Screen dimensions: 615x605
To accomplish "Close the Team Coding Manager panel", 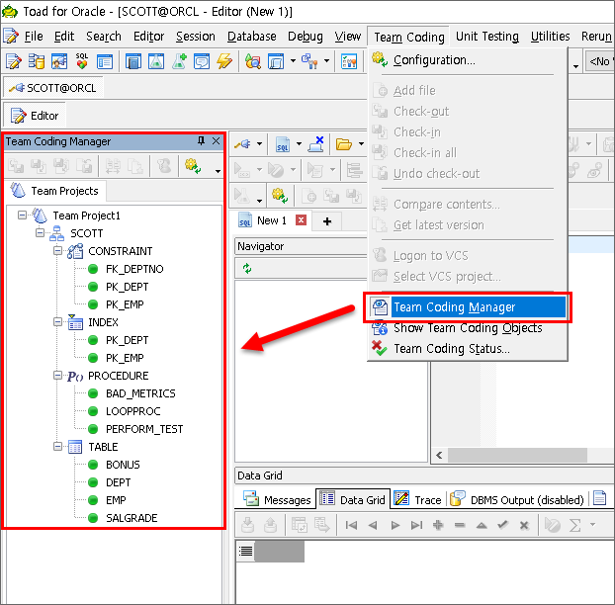I will [216, 140].
